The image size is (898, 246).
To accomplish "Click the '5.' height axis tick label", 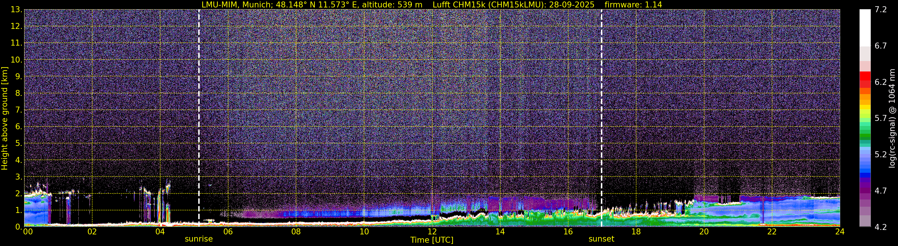I will pyautogui.click(x=18, y=143).
